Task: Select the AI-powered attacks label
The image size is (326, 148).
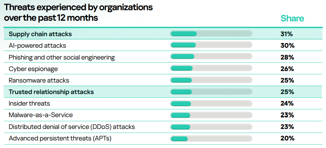Action: [x=37, y=45]
